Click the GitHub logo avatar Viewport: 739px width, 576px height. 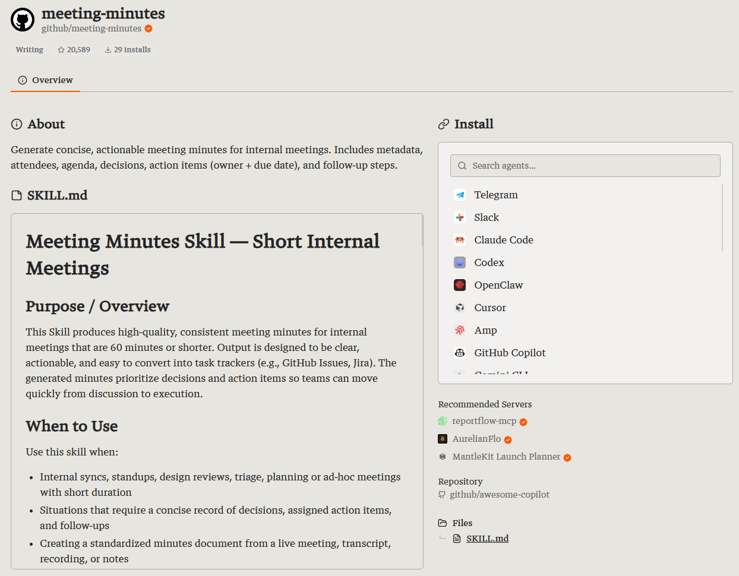[x=23, y=20]
